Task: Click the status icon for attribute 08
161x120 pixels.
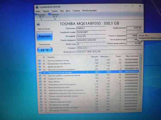Action: [40, 79]
